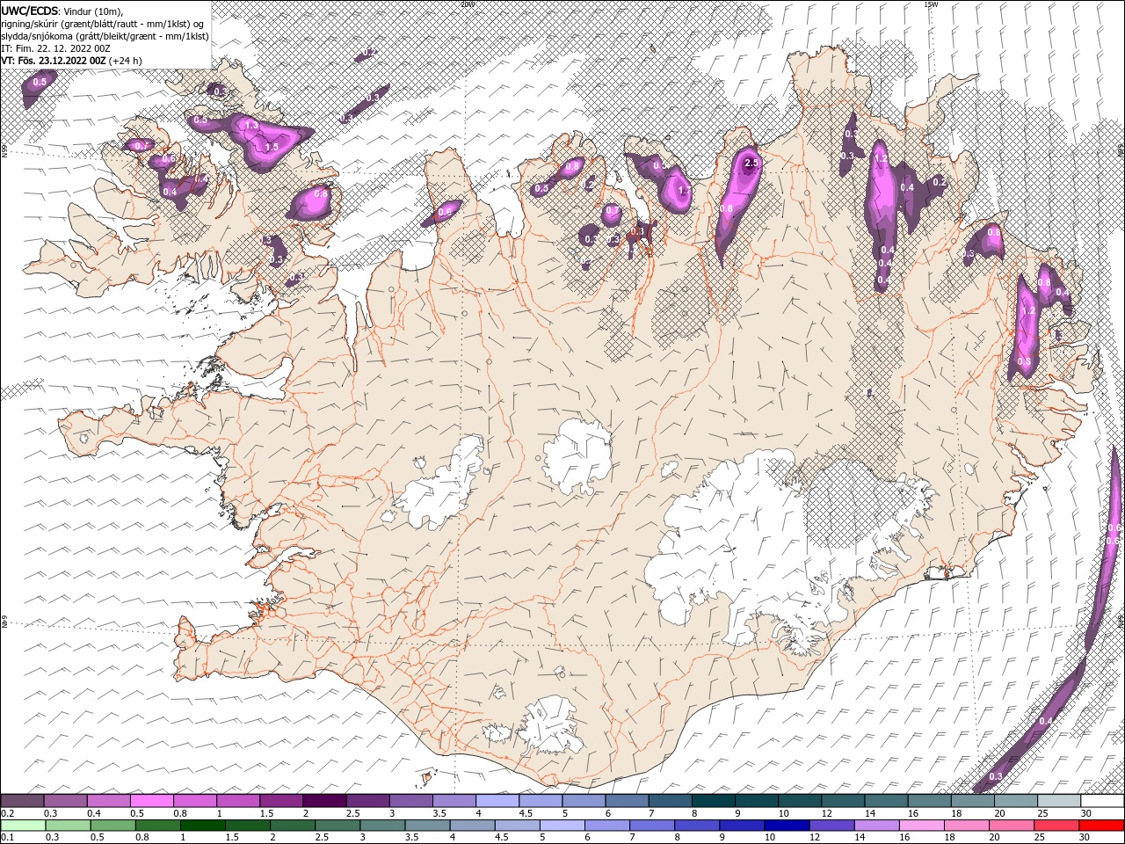Pick dark purple swatch between 2 and 2.5, upper scale
The image size is (1125, 844).
324,801
